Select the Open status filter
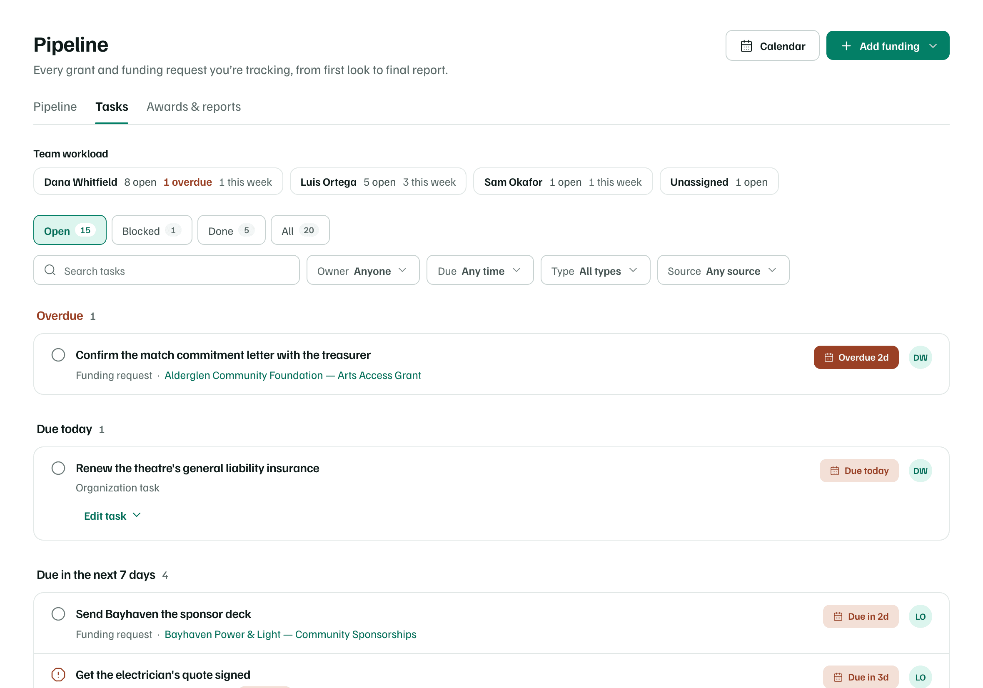The height and width of the screenshot is (688, 983). click(70, 230)
